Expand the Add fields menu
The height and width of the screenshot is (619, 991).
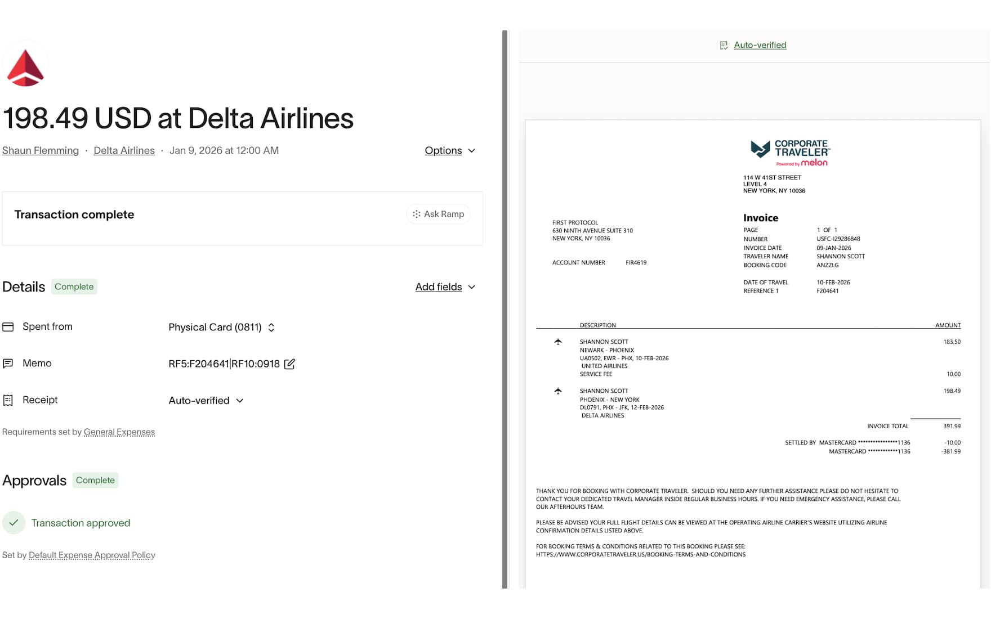click(x=445, y=287)
